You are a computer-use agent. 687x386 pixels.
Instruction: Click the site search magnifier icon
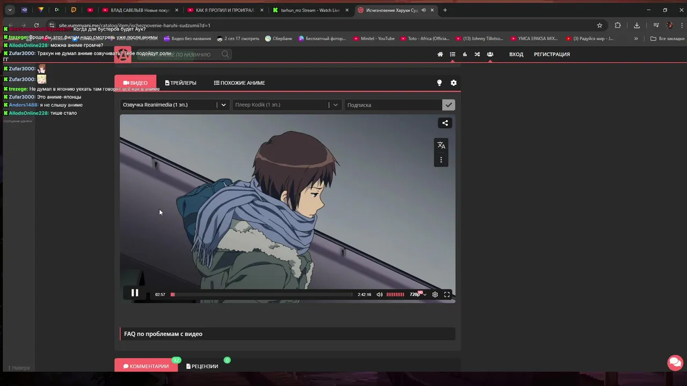[x=225, y=54]
